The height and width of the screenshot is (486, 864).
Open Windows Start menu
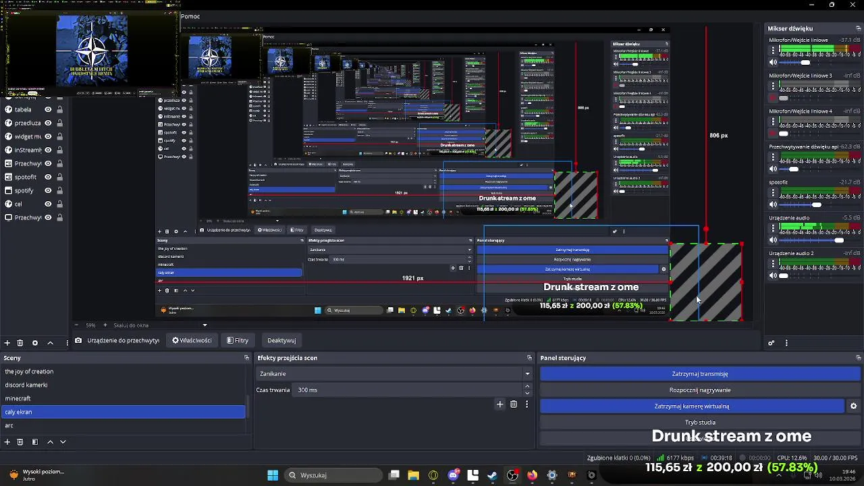tap(273, 475)
